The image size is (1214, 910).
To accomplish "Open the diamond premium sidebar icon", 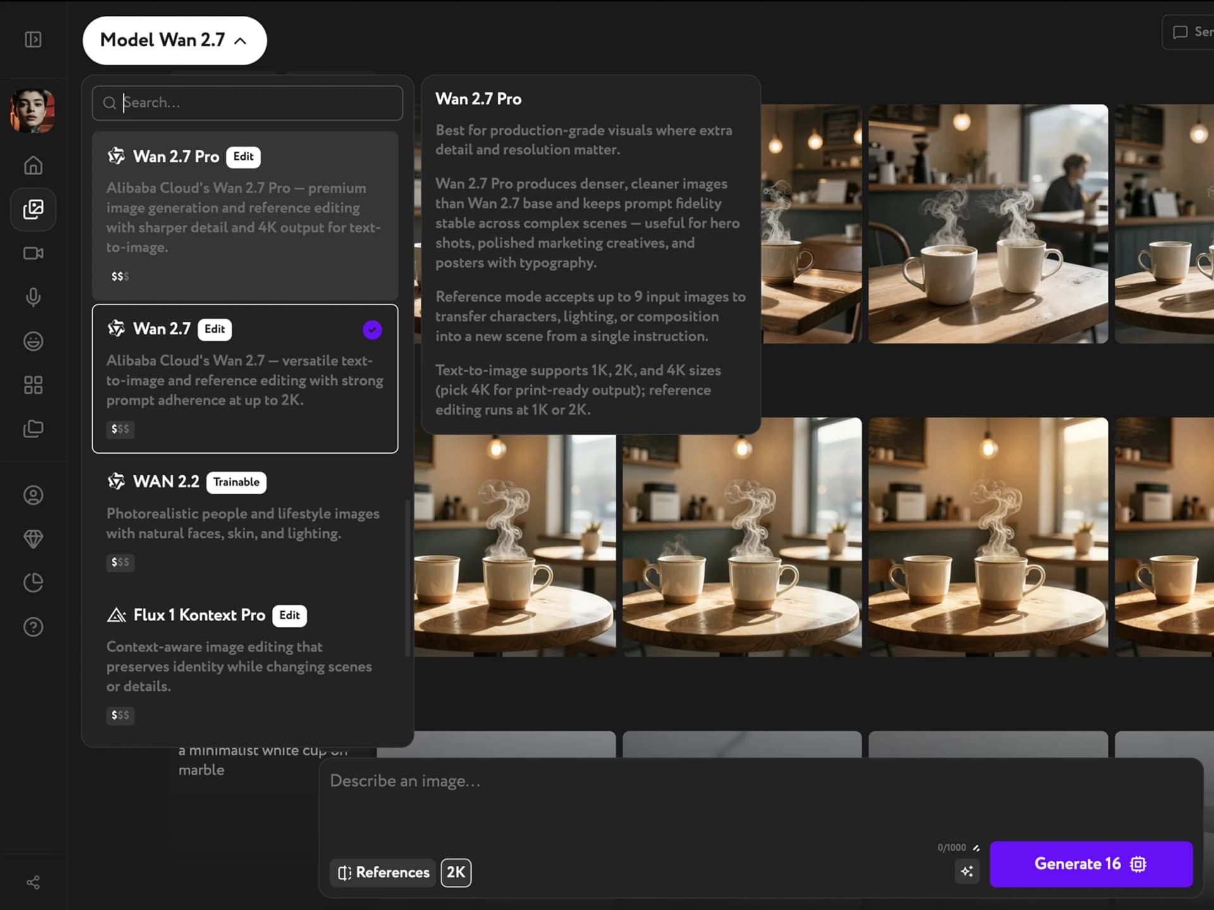I will point(33,538).
